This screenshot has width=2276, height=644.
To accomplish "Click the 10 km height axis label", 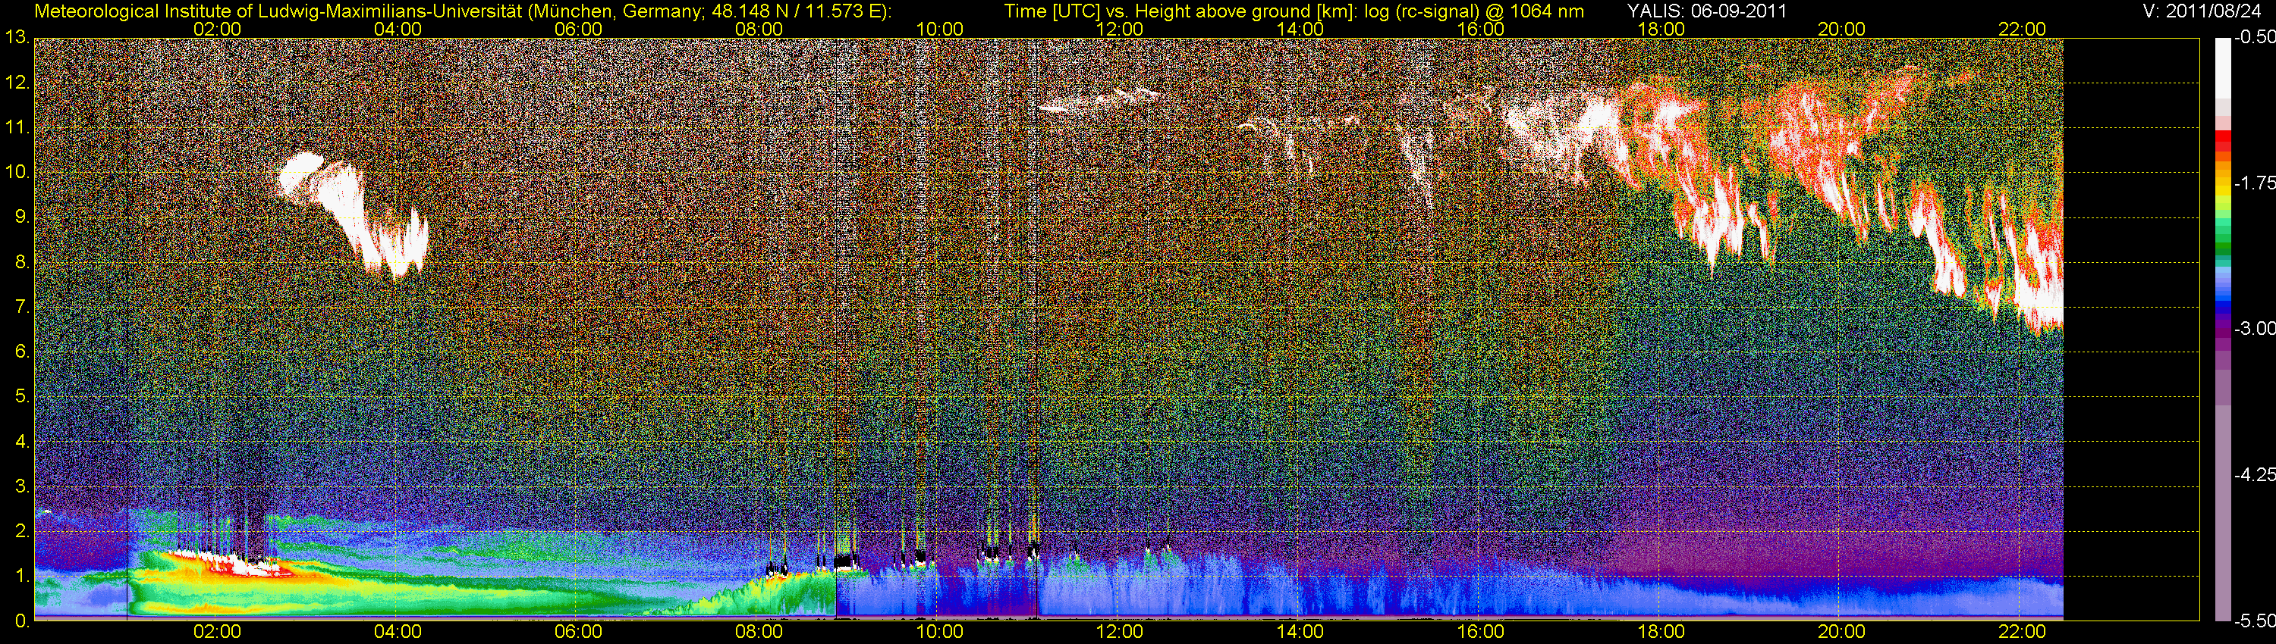I will (x=16, y=172).
